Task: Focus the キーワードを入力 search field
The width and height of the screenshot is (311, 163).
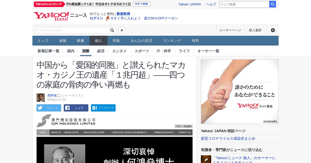Action: (x=72, y=30)
